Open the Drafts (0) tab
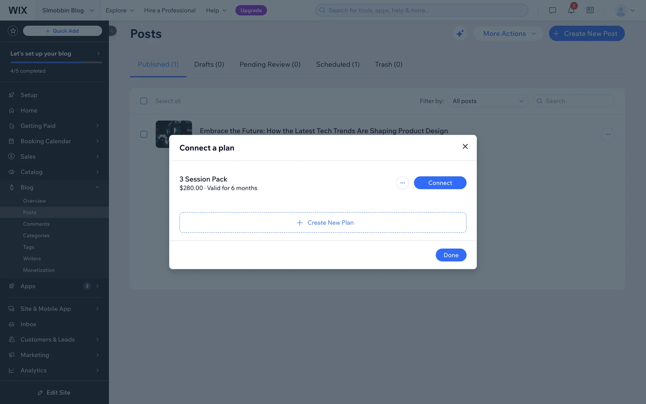The width and height of the screenshot is (646, 404). [x=209, y=64]
